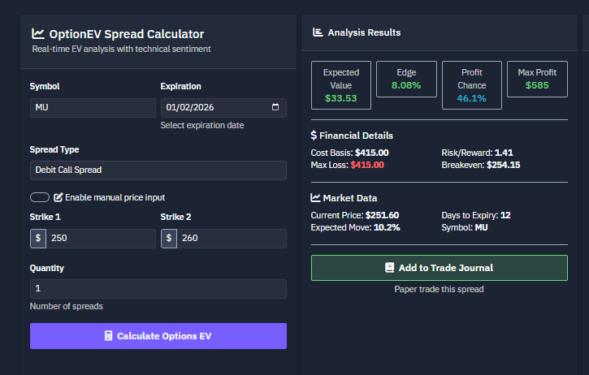Click the OptionEV chart logo icon
Viewport: 589px width, 375px height.
tap(38, 34)
